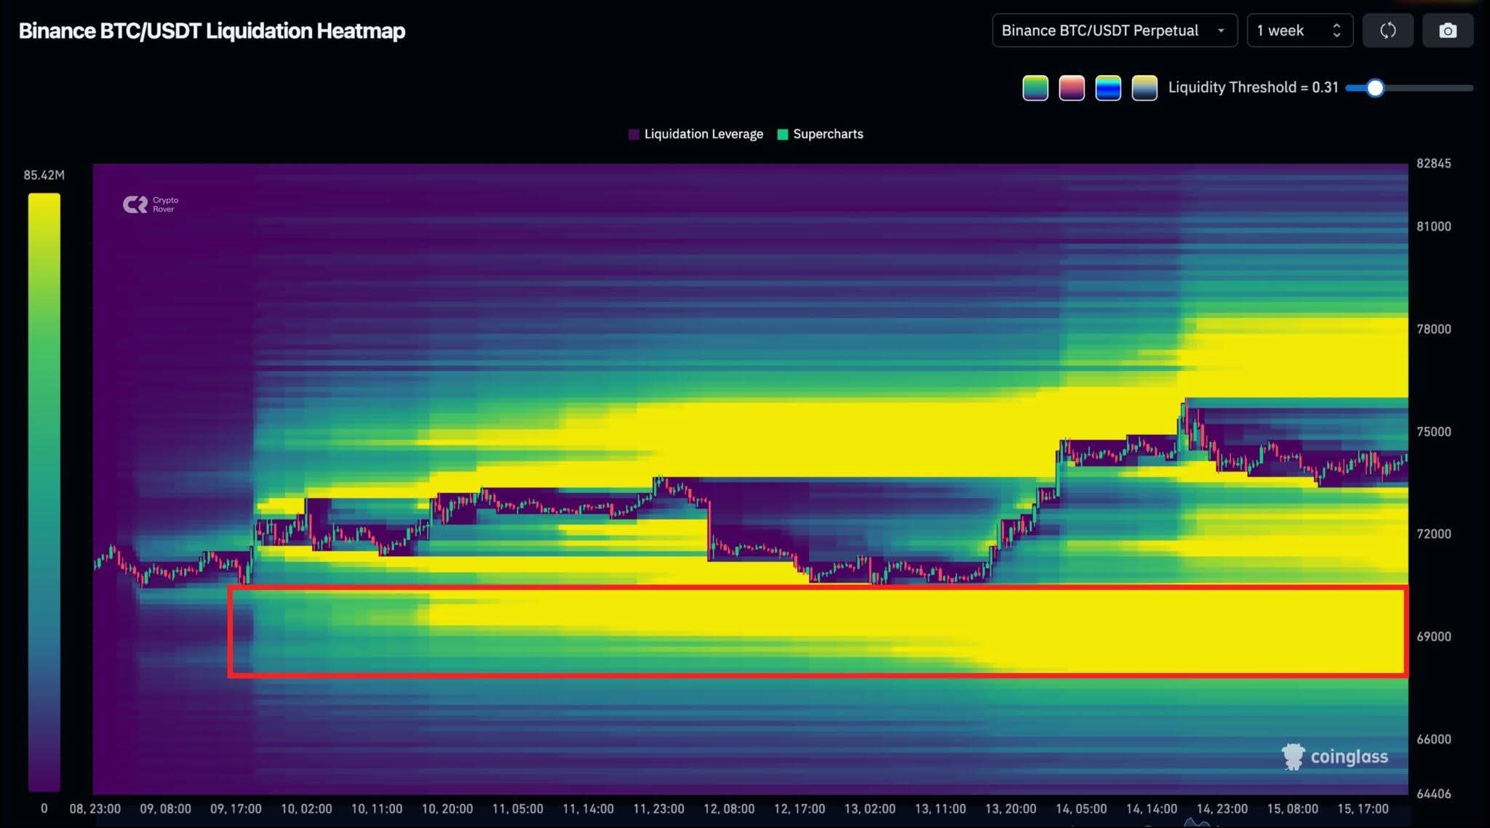Click the Crypto Rover logo watermark
The image size is (1490, 828).
tap(151, 204)
